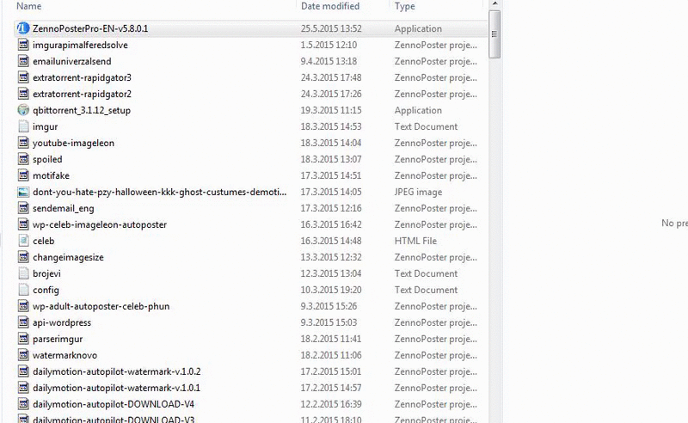Screen dimensions: 688x423
Task: Click the api-wordpress project icon
Action: click(x=23, y=322)
